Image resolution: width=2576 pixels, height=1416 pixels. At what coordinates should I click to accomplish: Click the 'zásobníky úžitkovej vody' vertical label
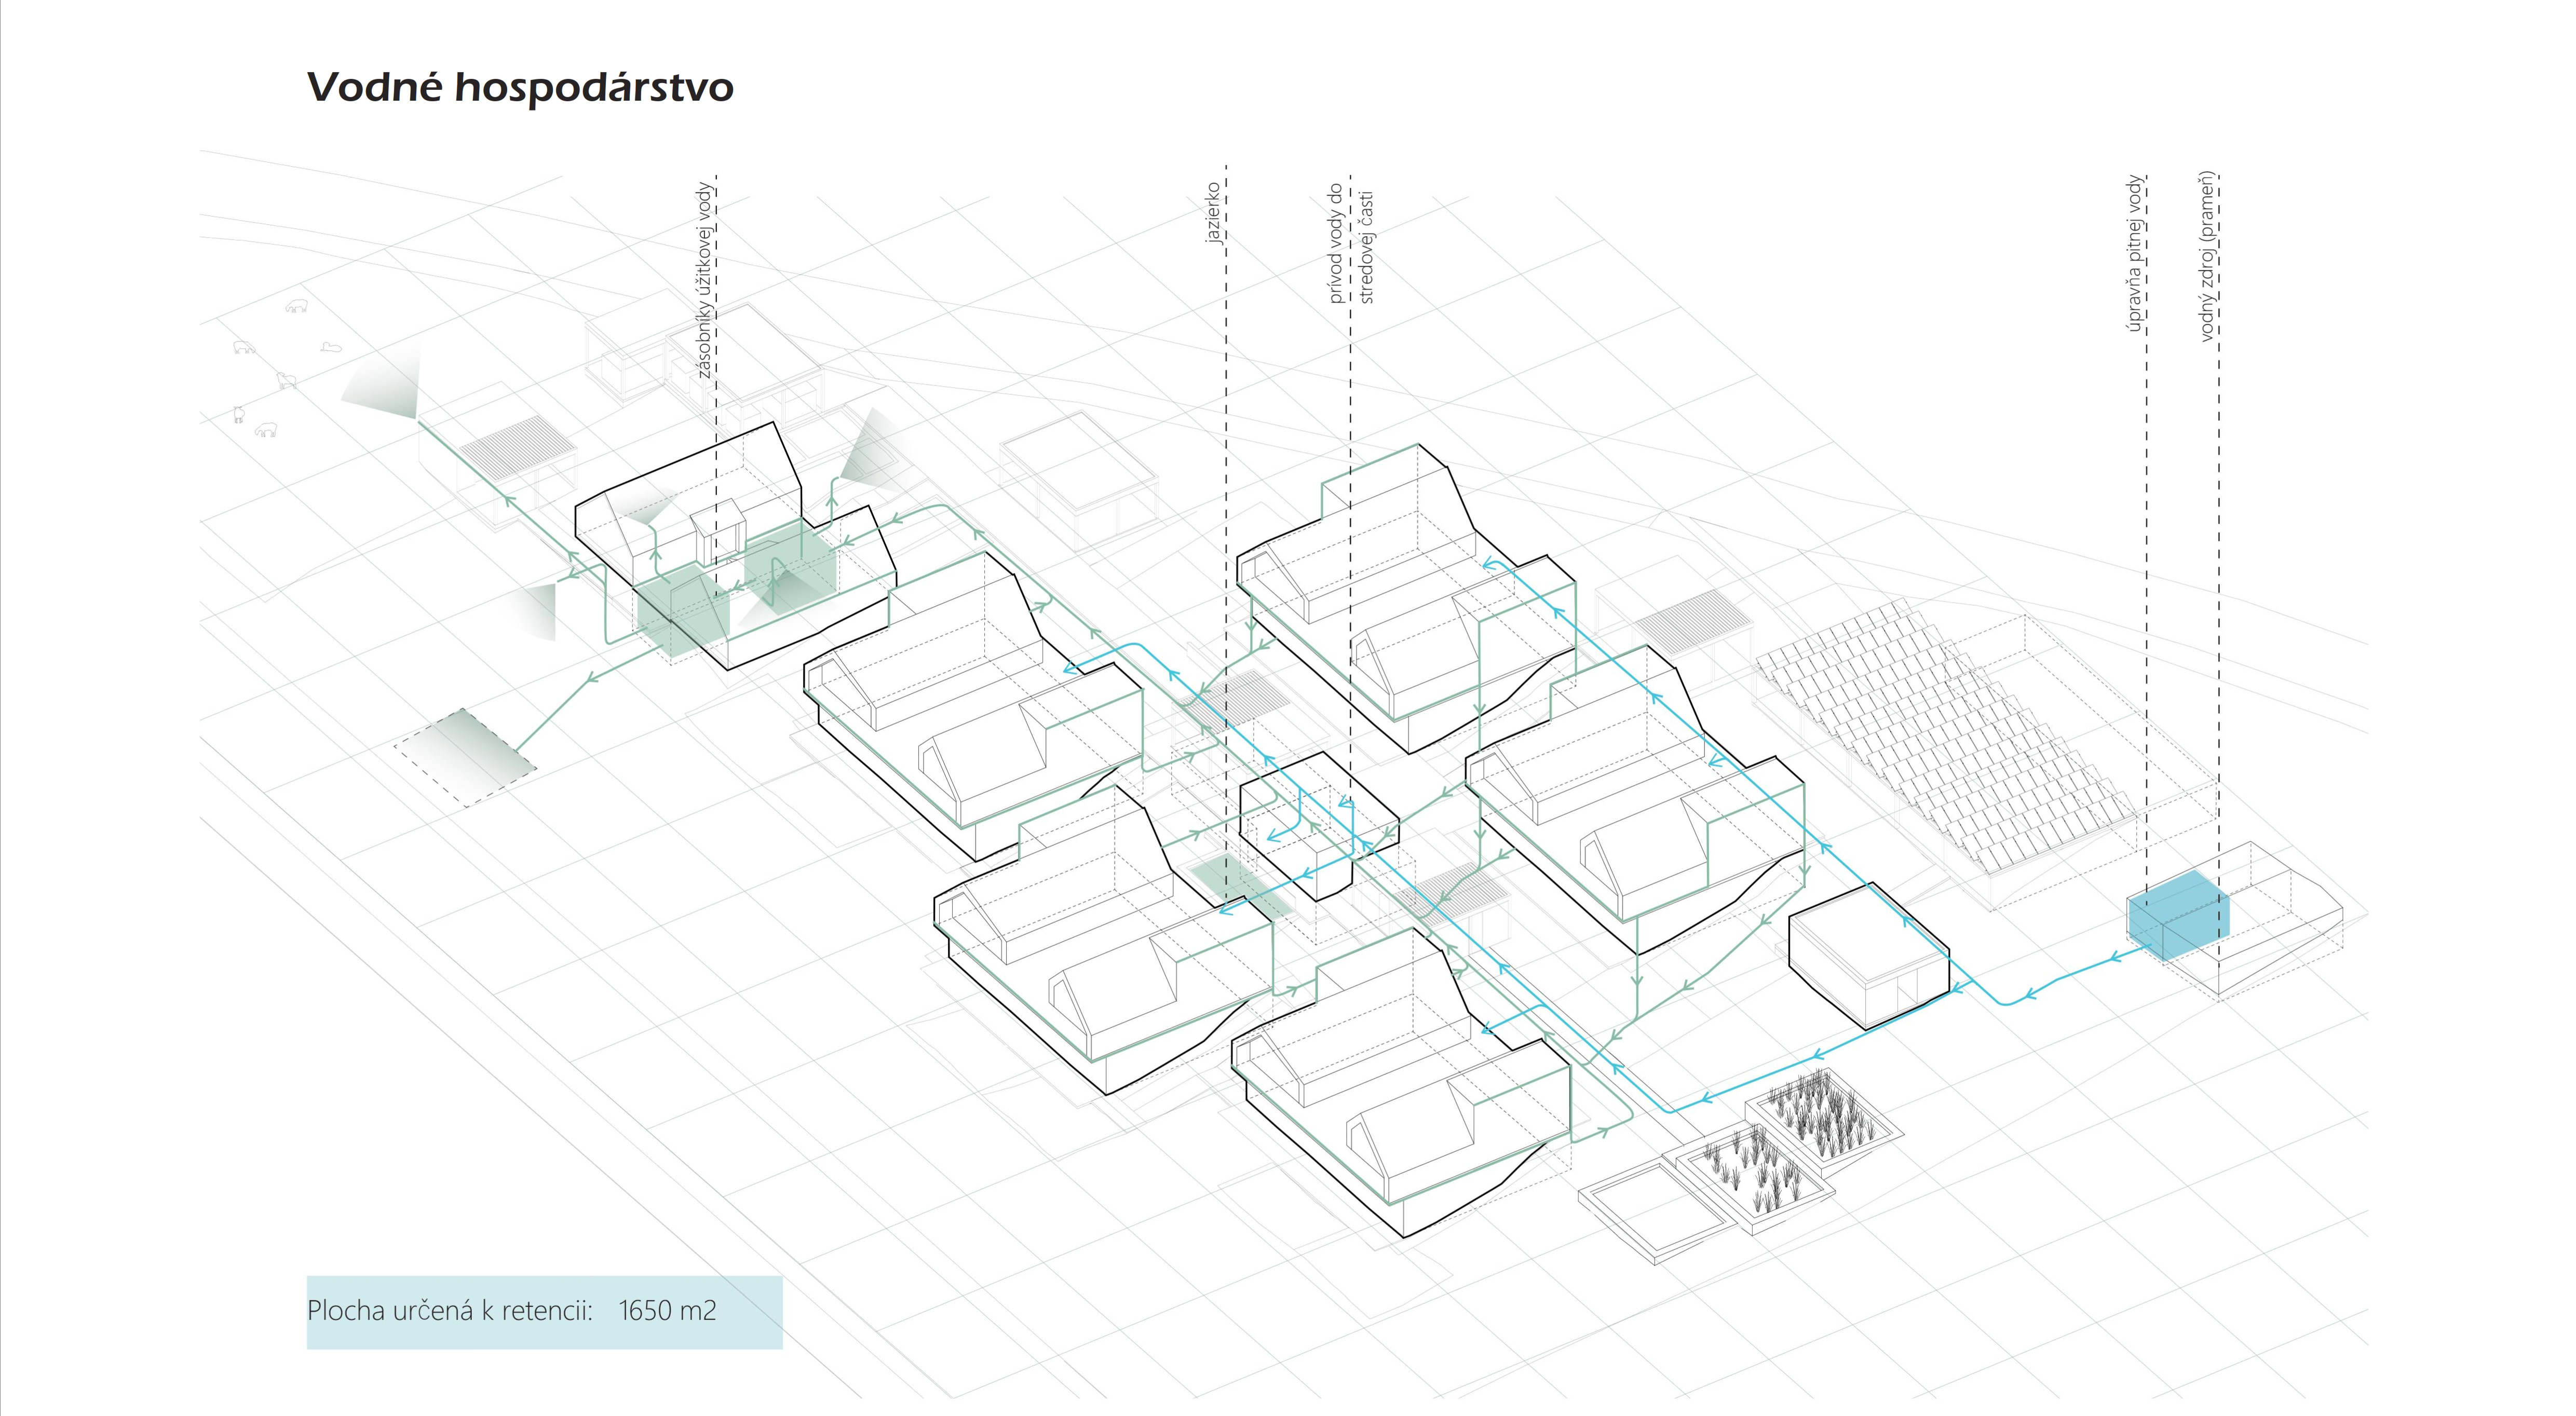pos(705,280)
